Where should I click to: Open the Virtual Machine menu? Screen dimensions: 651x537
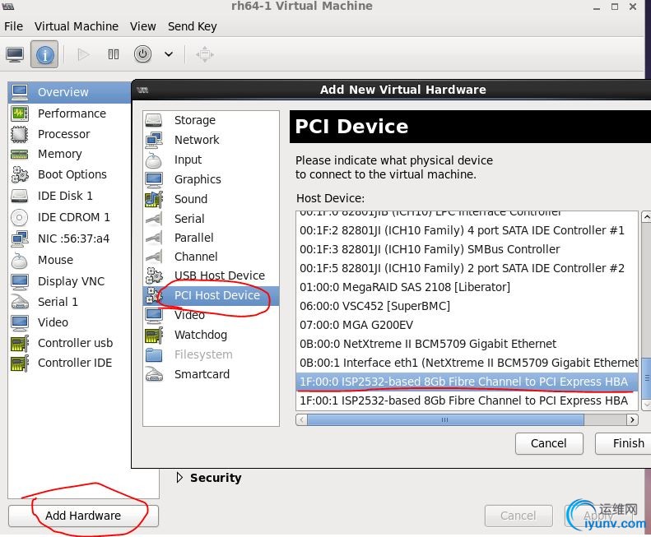click(x=77, y=26)
